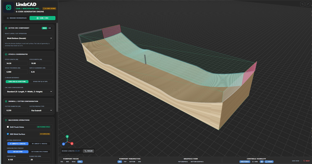The height and width of the screenshot is (164, 312).
Task: Set viewport focus to Full
Action: point(80,162)
